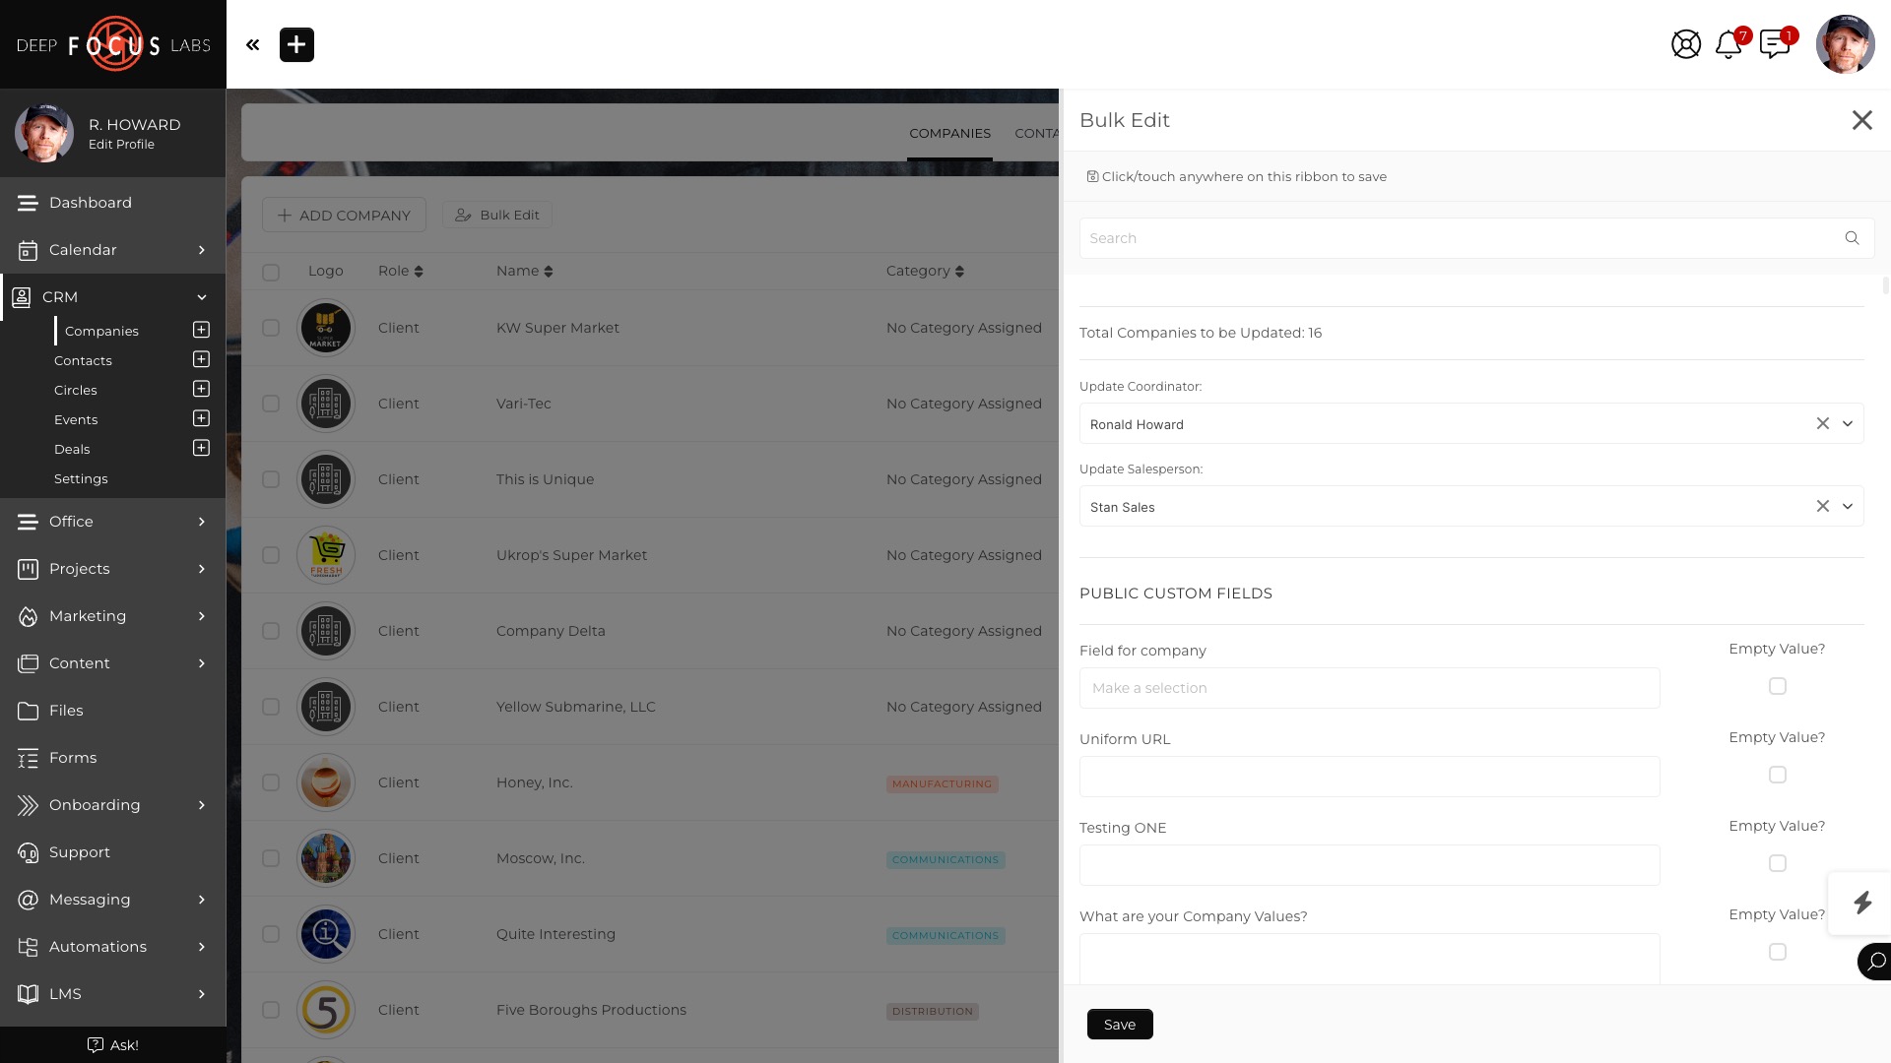Check Empty Value for Field for company

[x=1777, y=686]
